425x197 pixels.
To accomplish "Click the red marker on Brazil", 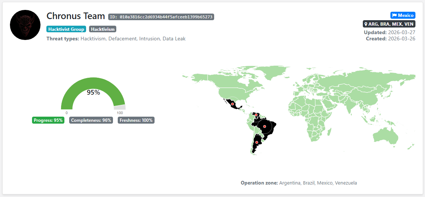I will (x=265, y=127).
